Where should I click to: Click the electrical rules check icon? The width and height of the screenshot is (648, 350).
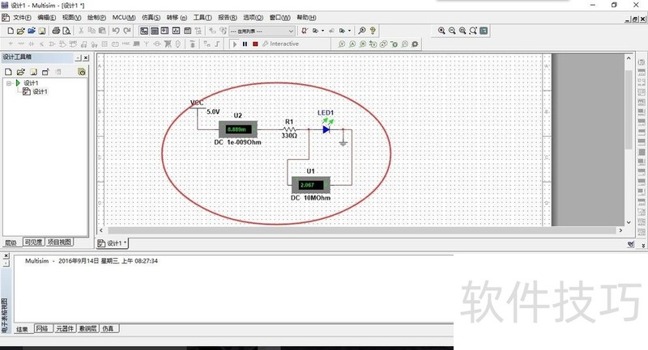[305, 31]
